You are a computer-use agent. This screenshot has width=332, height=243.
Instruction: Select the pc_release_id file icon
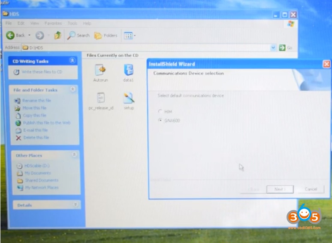pos(101,98)
